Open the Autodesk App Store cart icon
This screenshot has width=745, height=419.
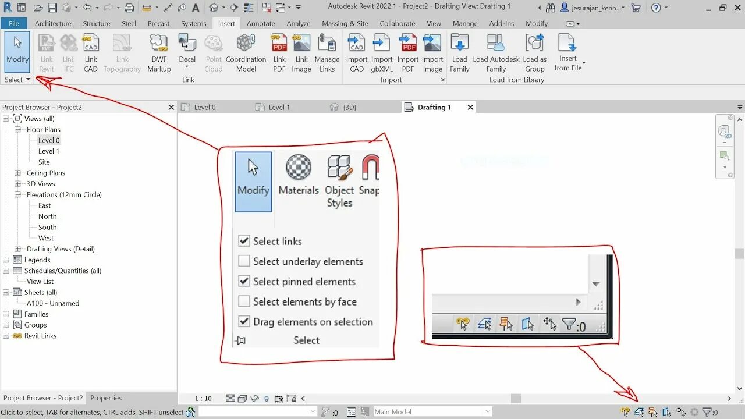tap(636, 8)
